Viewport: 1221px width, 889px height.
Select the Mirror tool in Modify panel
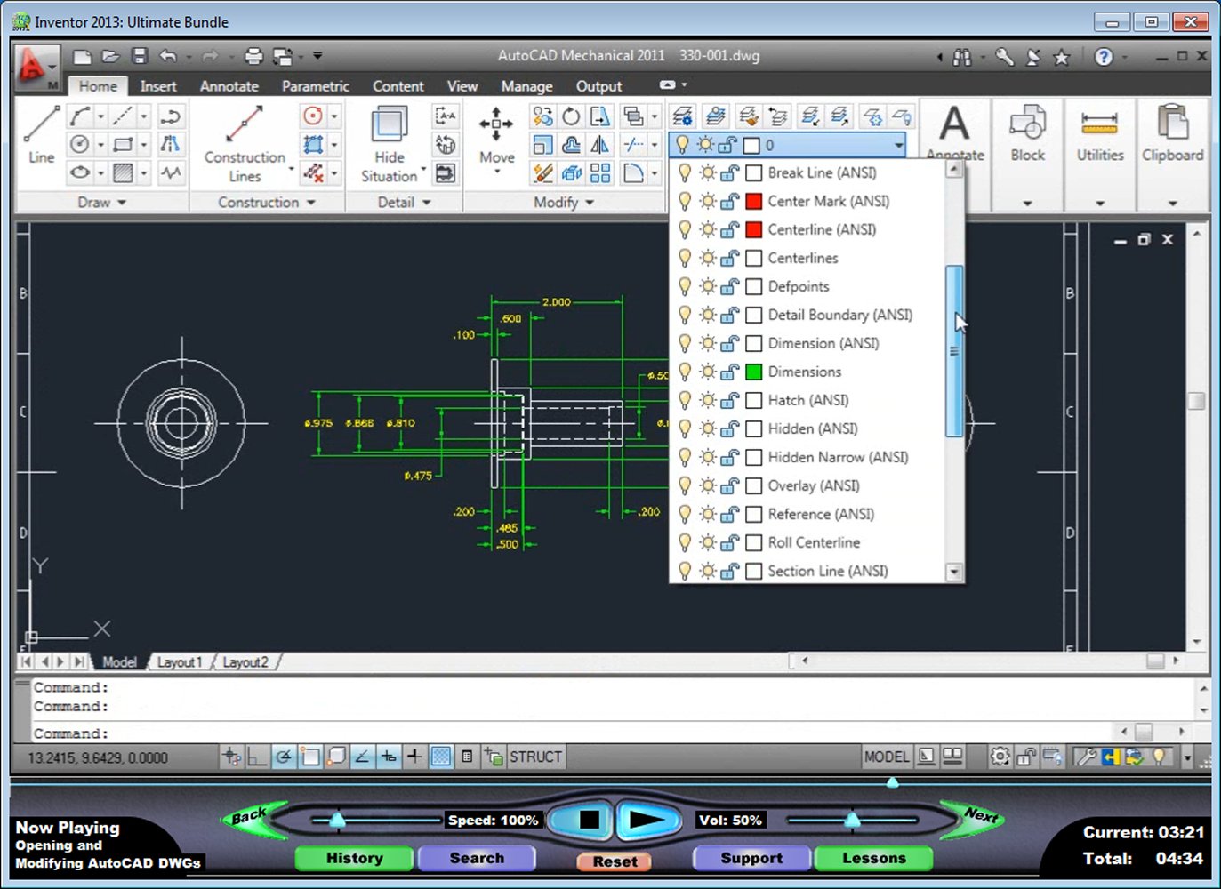pyautogui.click(x=600, y=144)
